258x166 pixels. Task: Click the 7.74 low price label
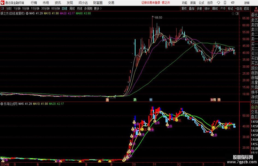pyautogui.click(x=113, y=98)
